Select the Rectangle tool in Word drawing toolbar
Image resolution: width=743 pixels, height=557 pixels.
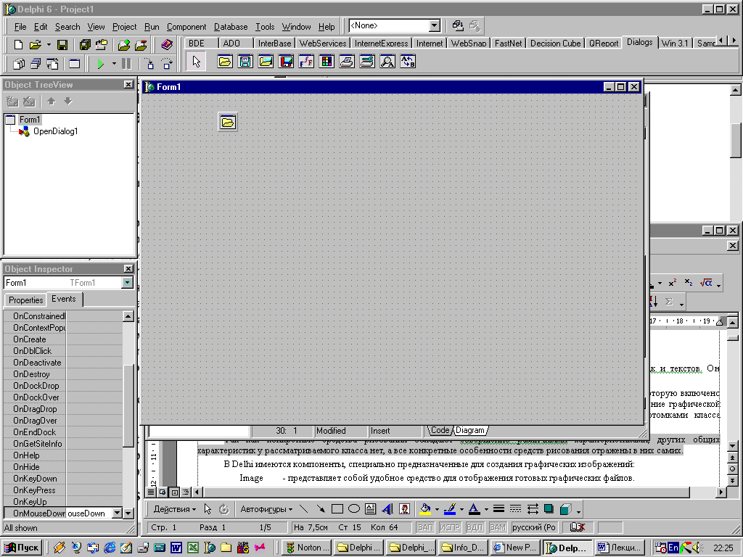337,509
